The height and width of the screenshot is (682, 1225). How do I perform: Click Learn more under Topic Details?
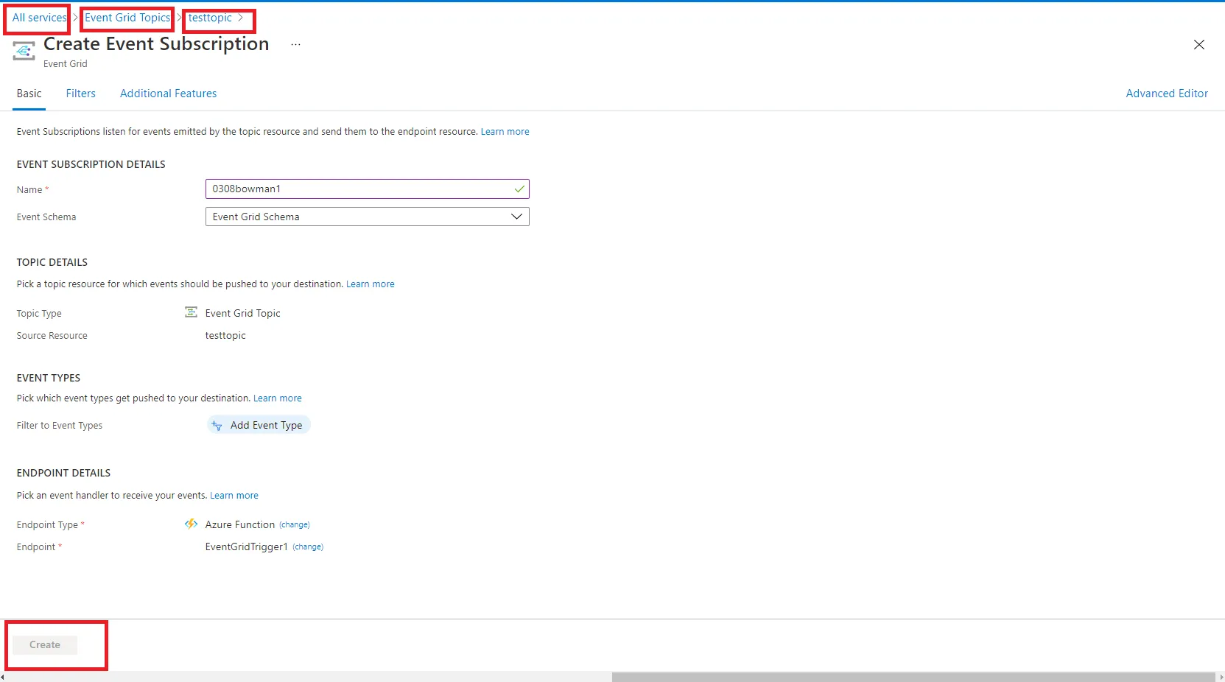coord(371,284)
